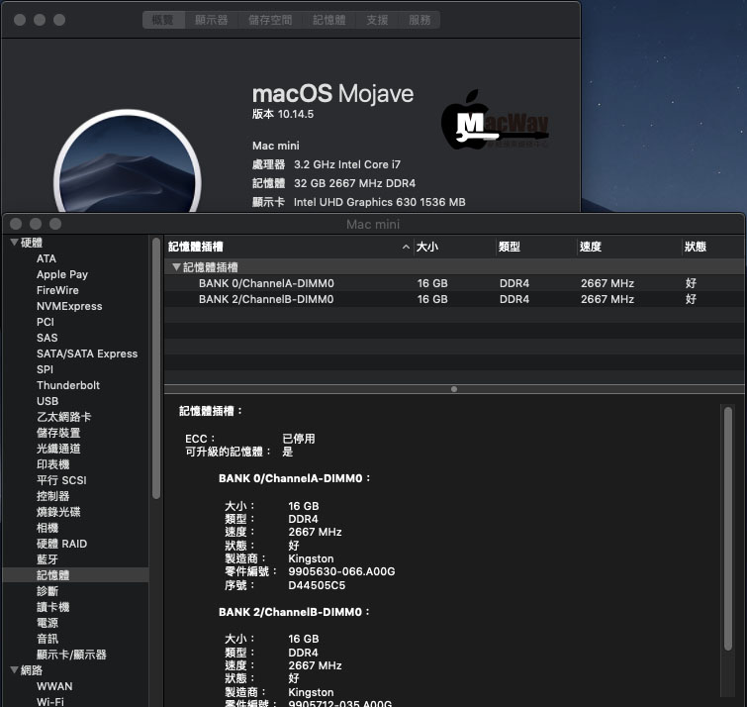Collapse the 網路 section in sidebar
747x707 pixels.
click(14, 669)
